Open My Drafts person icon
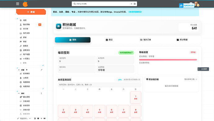214x121 pixels. coord(20,25)
